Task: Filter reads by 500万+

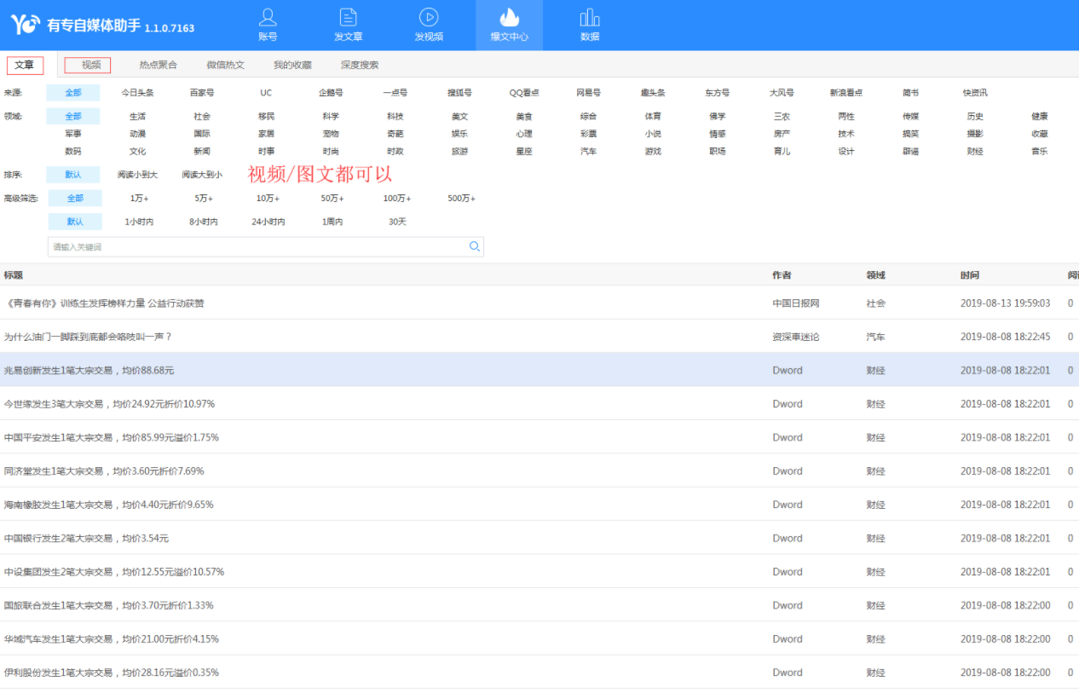Action: [461, 199]
